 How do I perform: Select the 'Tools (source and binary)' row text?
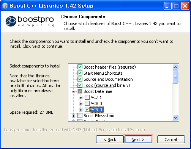pos(107,85)
